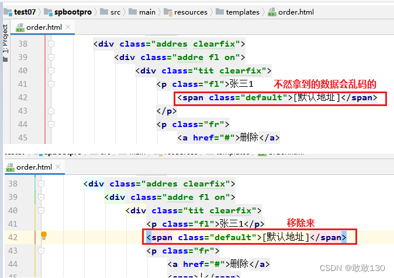Click 张三1 text on upper line 41
This screenshot has width=394, height=278.
click(x=241, y=84)
